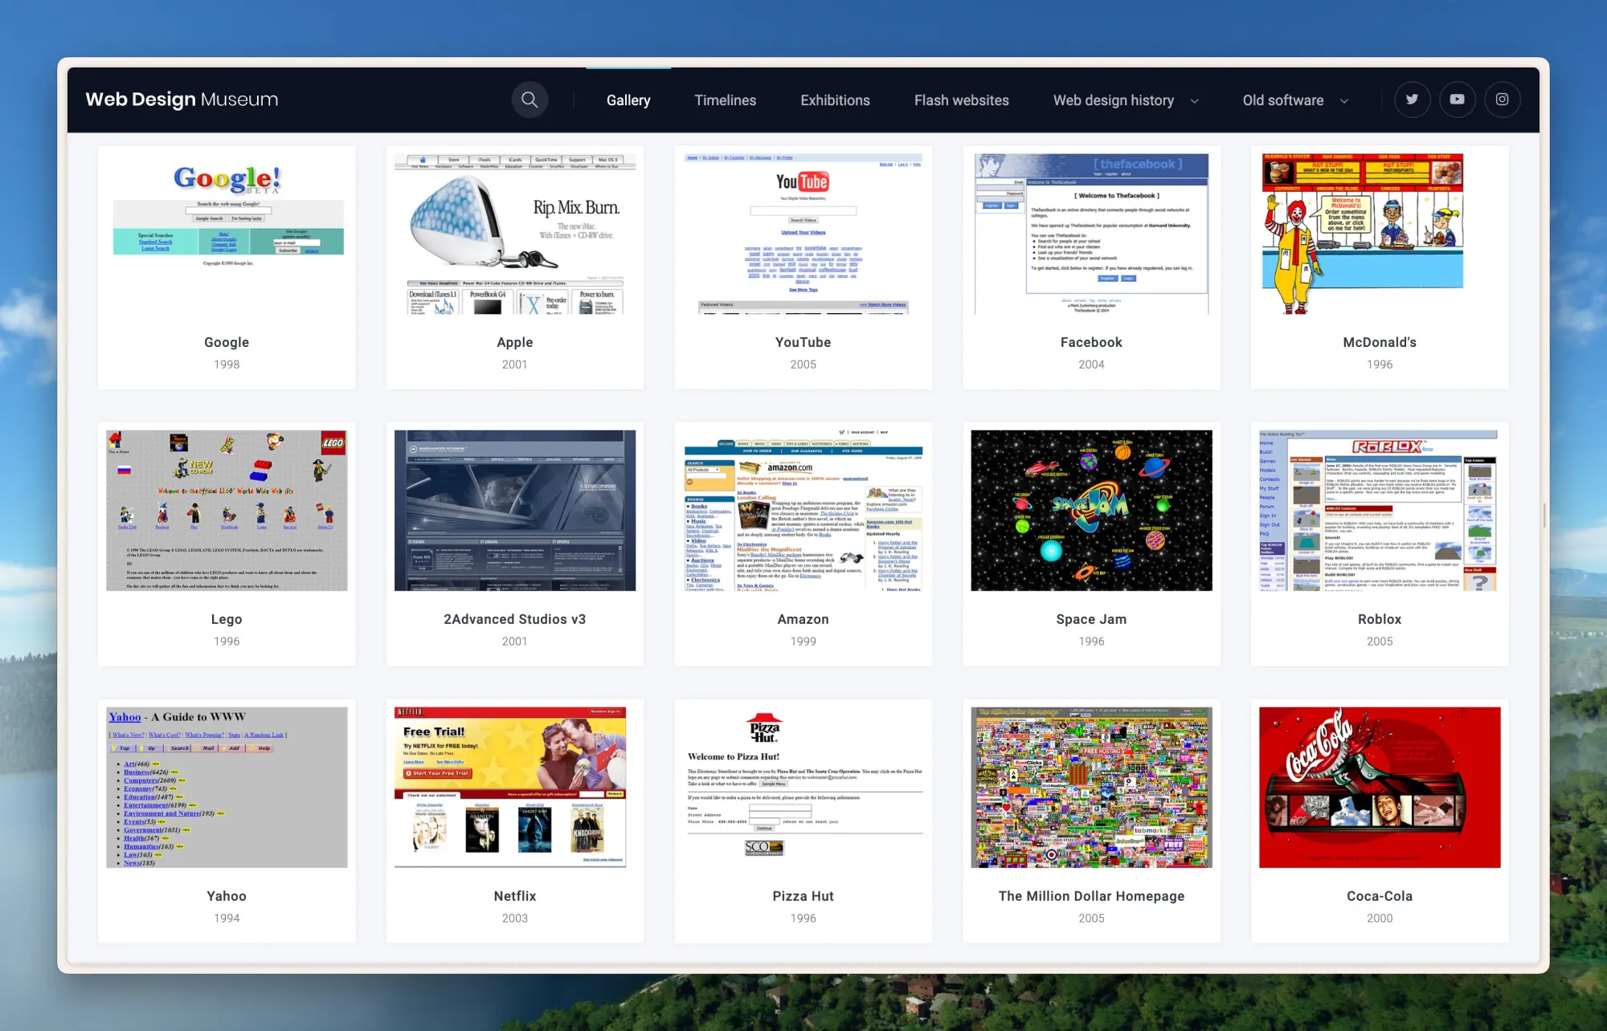1607x1031 pixels.
Task: Open the Timelines menu item
Action: (725, 100)
